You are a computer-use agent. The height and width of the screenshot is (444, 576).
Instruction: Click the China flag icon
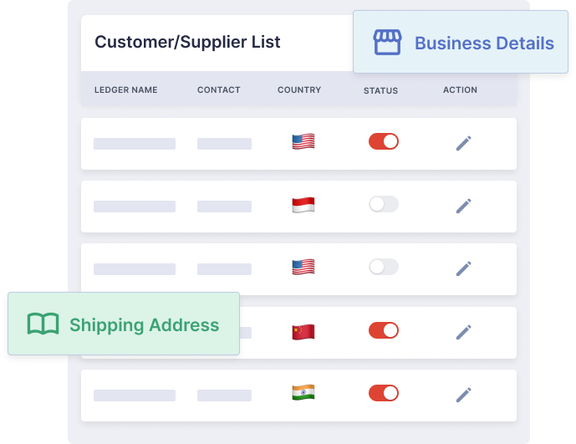point(303,332)
